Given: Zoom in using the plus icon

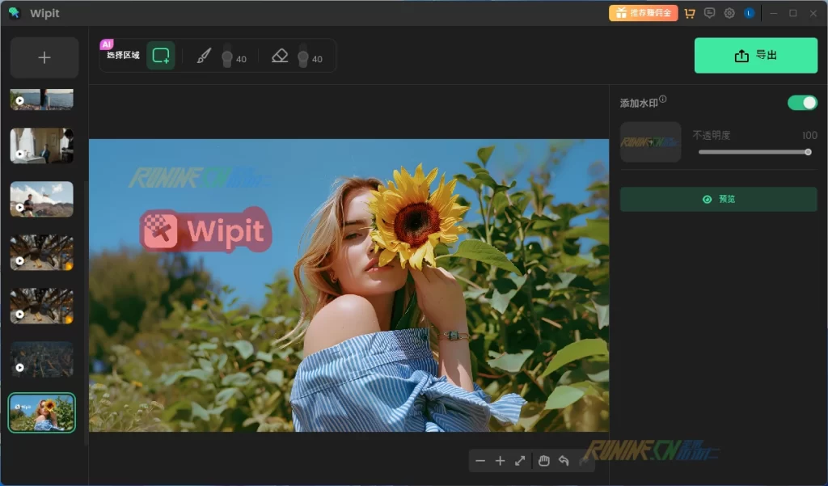Looking at the screenshot, I should pyautogui.click(x=500, y=461).
